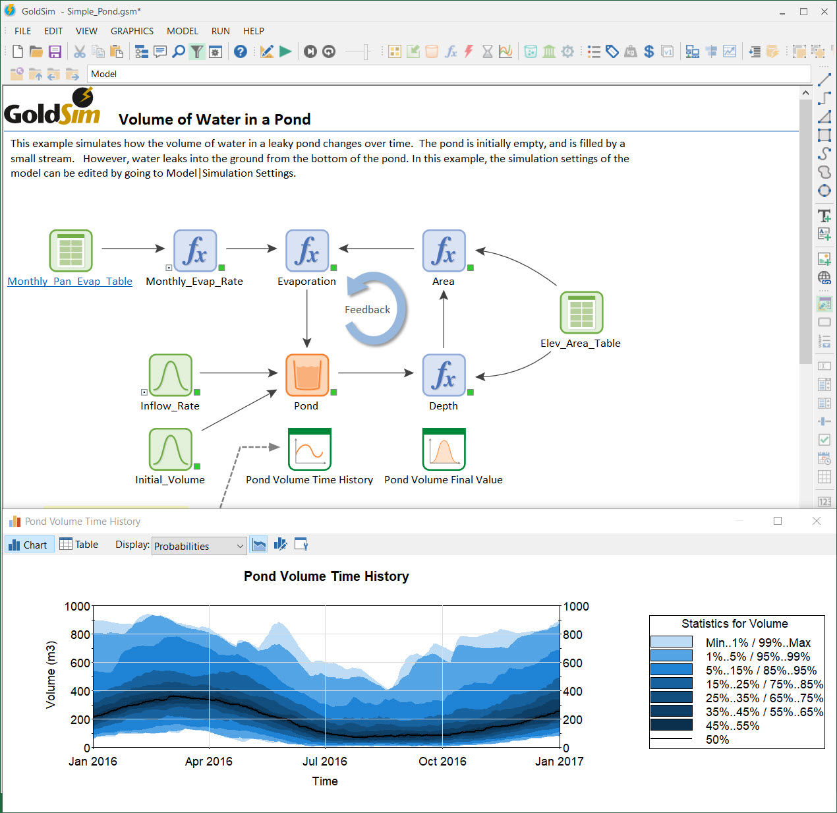Paste from clipboard in toolbar
This screenshot has width=837, height=813.
tap(117, 51)
